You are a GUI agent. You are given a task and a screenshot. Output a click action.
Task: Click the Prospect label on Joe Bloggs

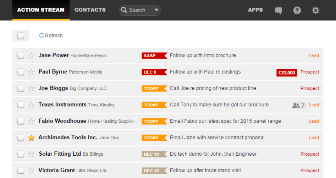tap(310, 88)
